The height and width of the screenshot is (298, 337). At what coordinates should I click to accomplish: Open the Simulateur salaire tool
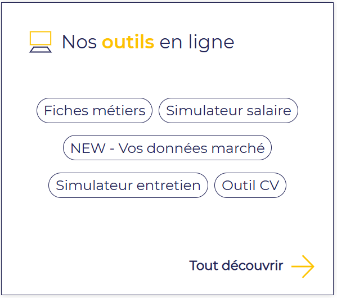click(228, 110)
